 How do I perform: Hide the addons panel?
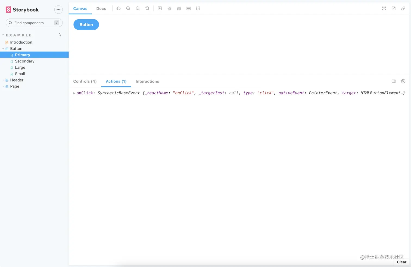(x=403, y=81)
